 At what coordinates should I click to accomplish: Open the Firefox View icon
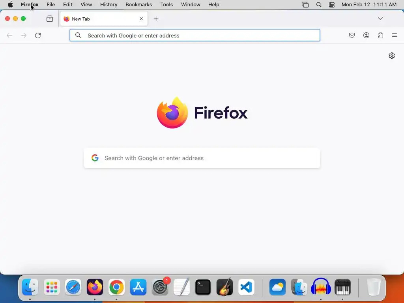click(x=50, y=19)
